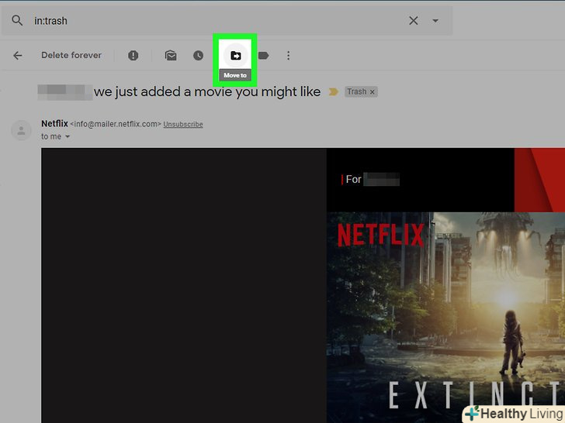Remove Trash label with its X
This screenshot has width=565, height=423.
pyautogui.click(x=373, y=92)
